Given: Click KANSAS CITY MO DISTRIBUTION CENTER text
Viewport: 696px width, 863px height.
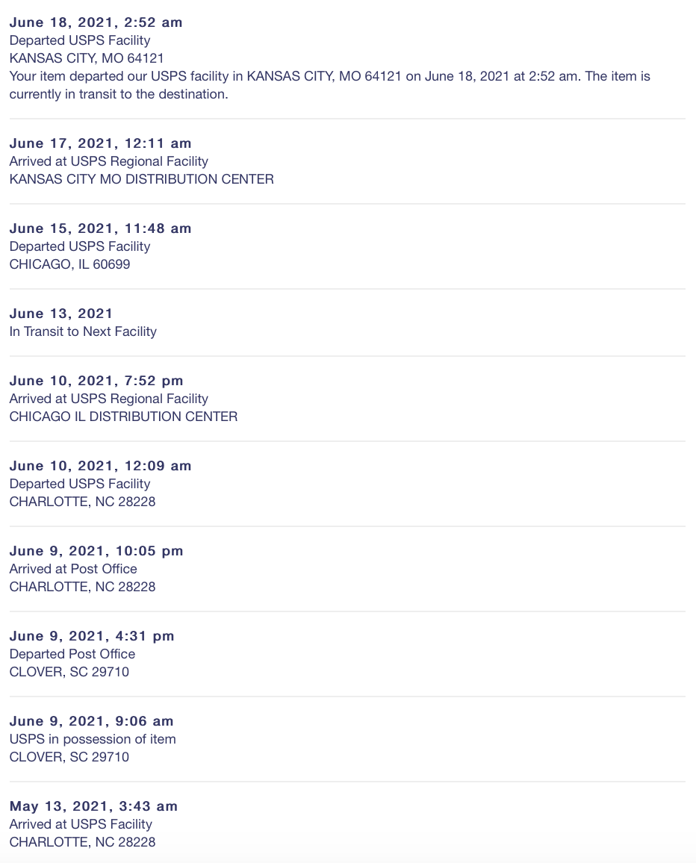Looking at the screenshot, I should click(x=141, y=179).
